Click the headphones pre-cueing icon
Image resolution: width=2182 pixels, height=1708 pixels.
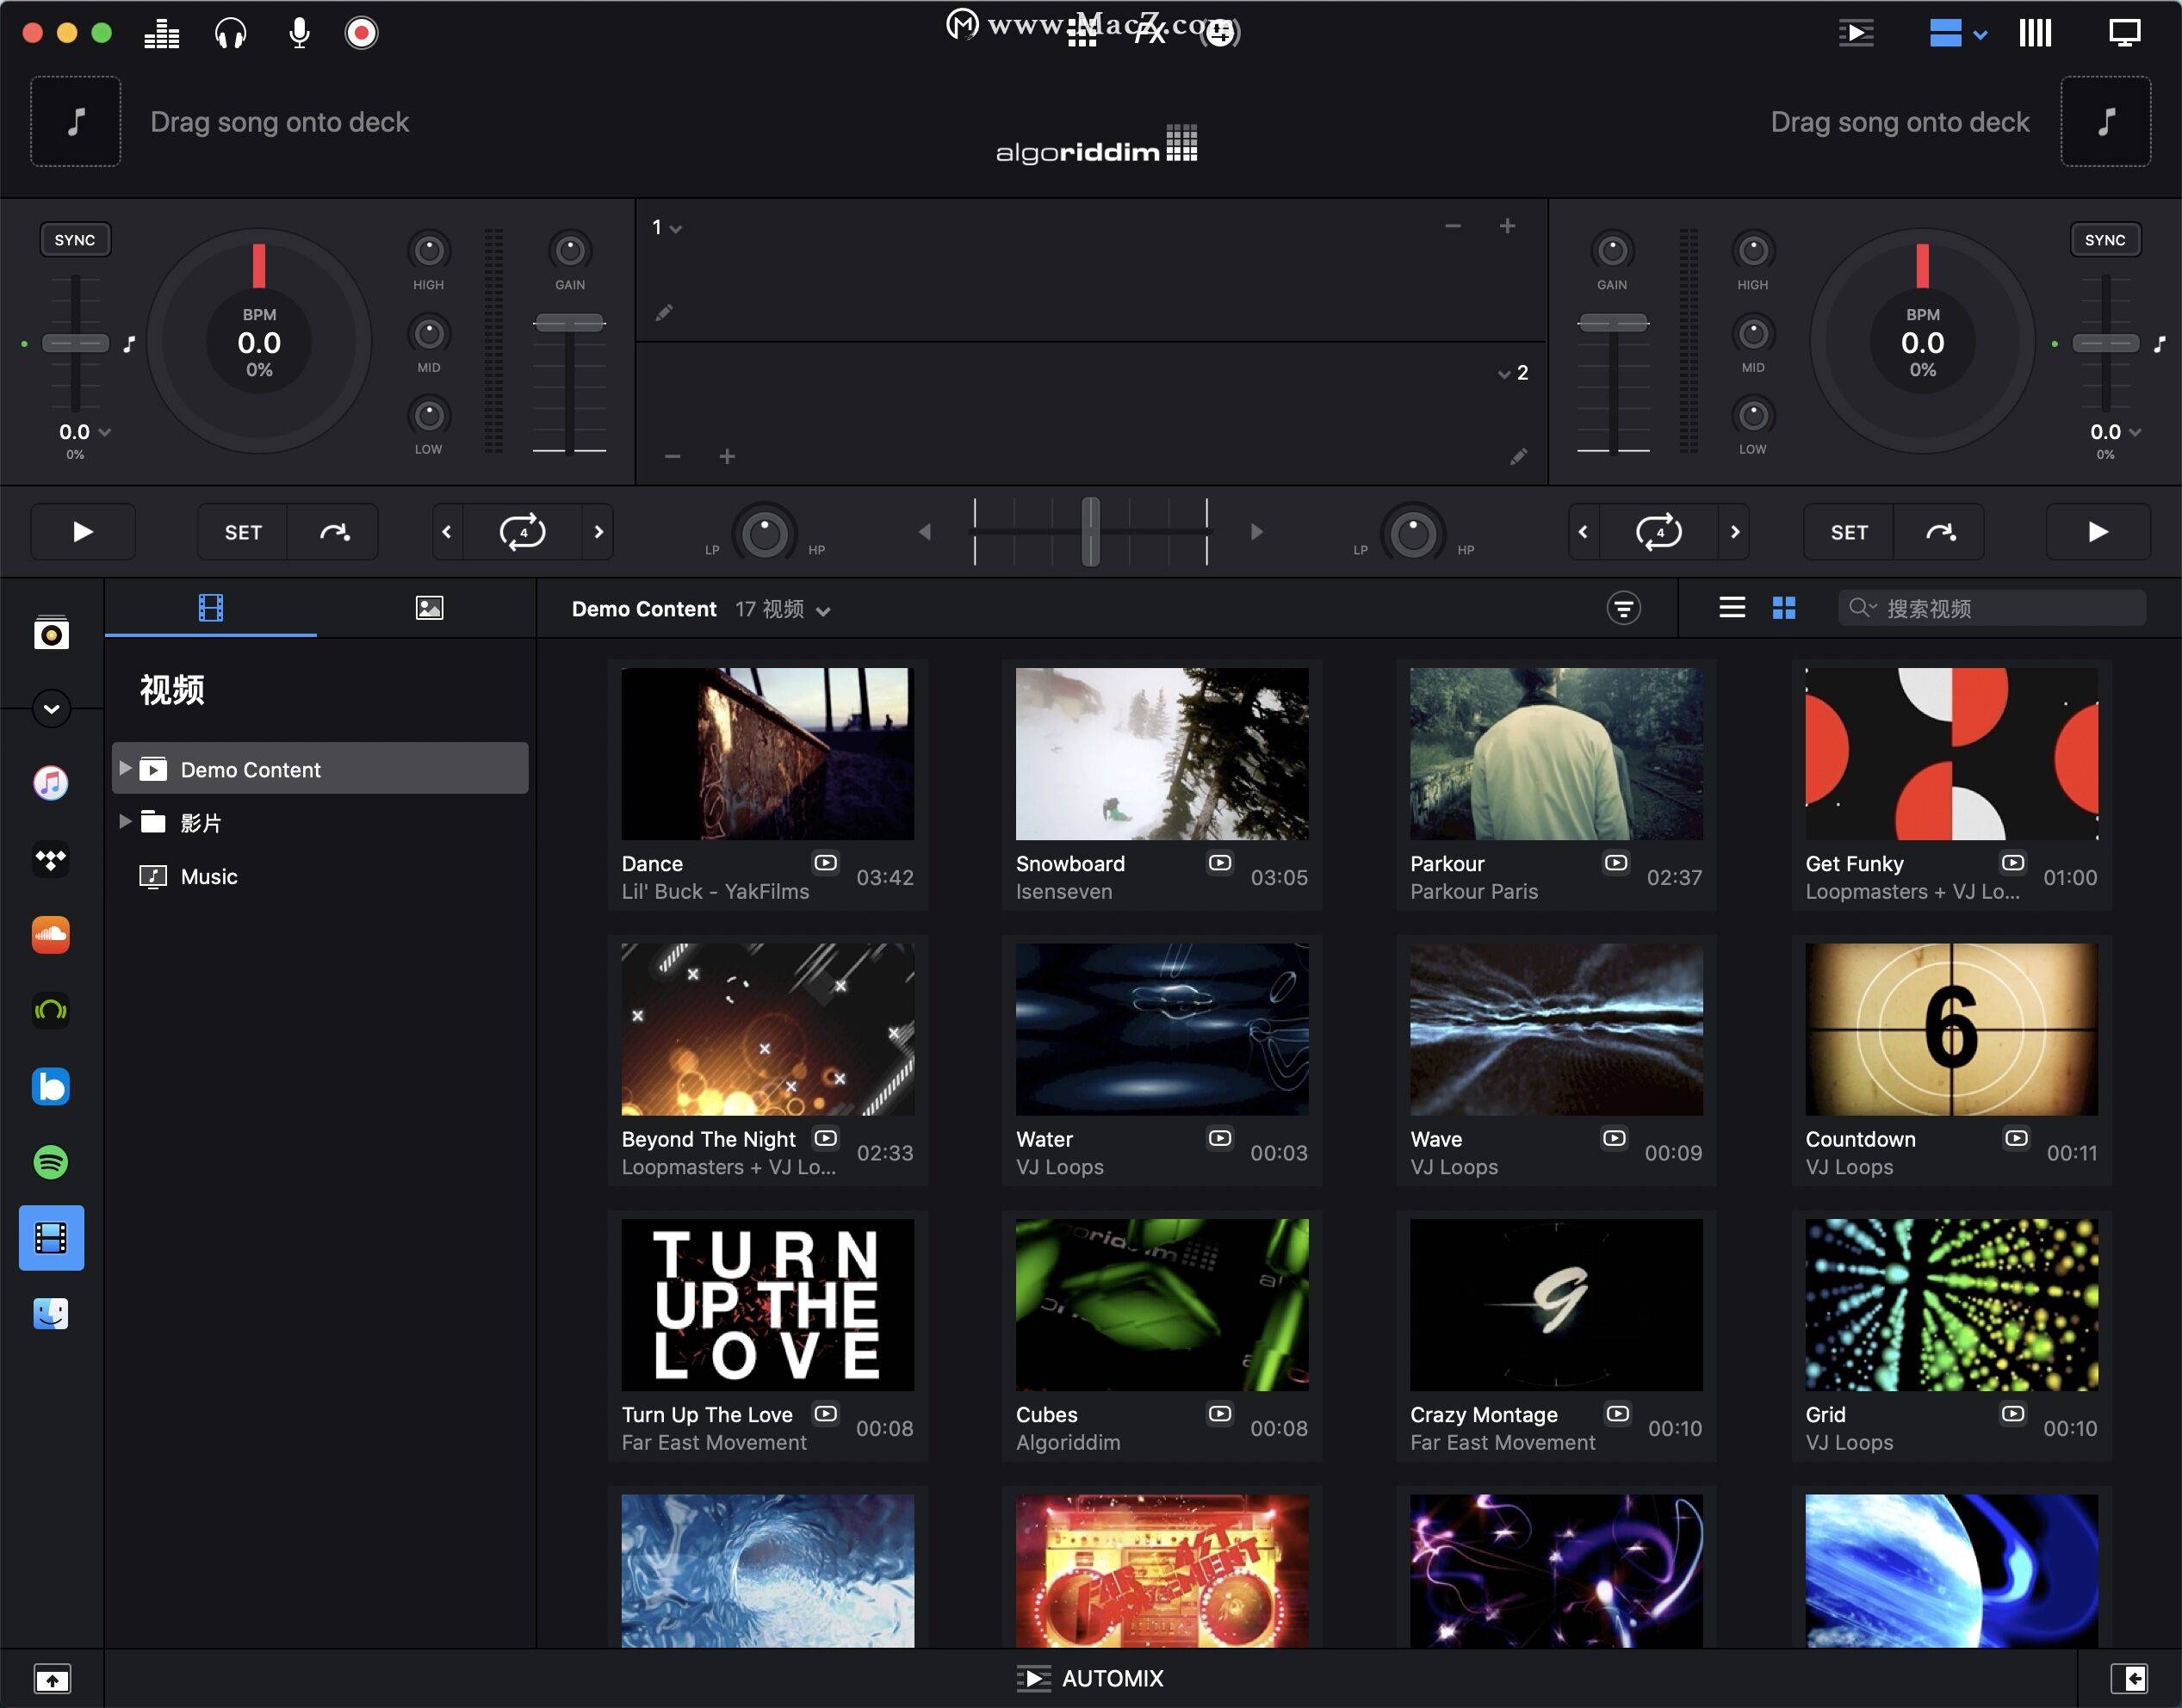[x=230, y=34]
